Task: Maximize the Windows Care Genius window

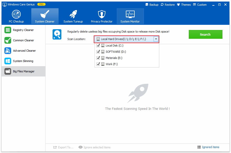Action: click(x=219, y=5)
